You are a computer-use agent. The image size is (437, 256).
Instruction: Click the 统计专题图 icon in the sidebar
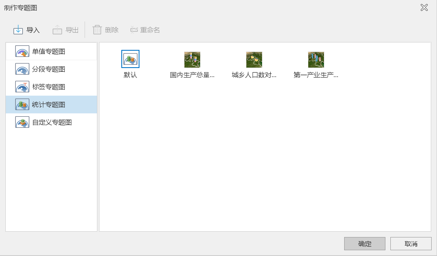pyautogui.click(x=22, y=105)
